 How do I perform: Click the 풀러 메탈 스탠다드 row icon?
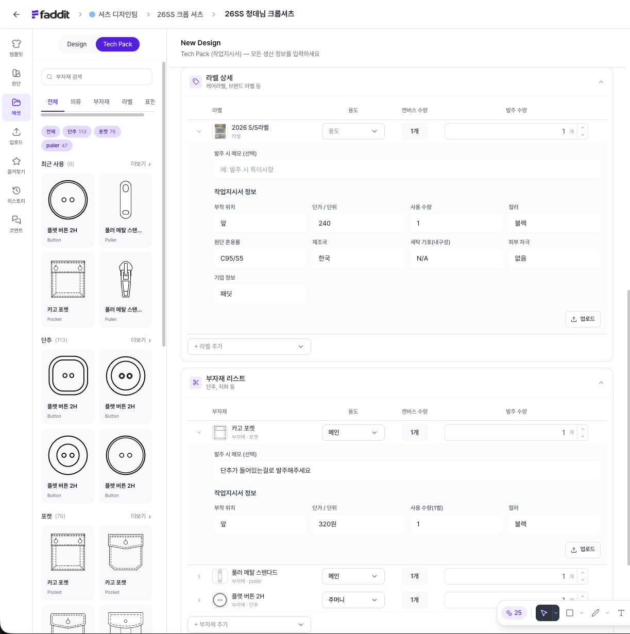pyautogui.click(x=220, y=576)
